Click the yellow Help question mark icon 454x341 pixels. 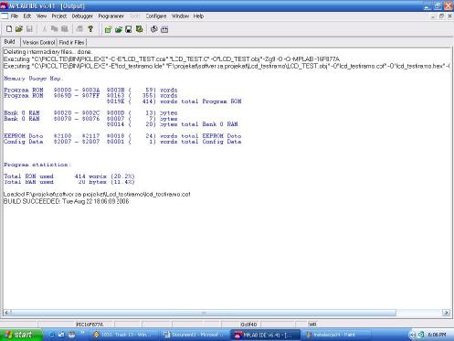pos(90,29)
